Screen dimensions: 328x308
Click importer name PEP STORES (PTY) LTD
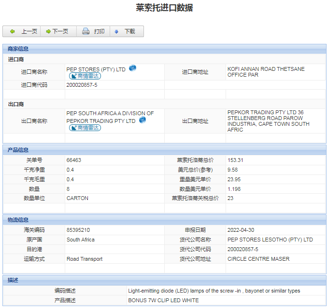[x=96, y=69]
